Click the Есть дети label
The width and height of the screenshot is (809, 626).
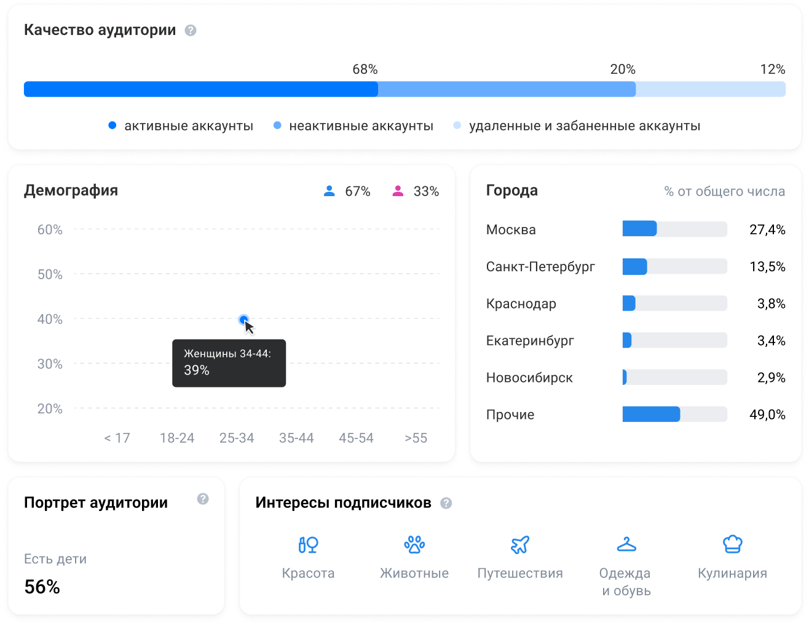(55, 559)
